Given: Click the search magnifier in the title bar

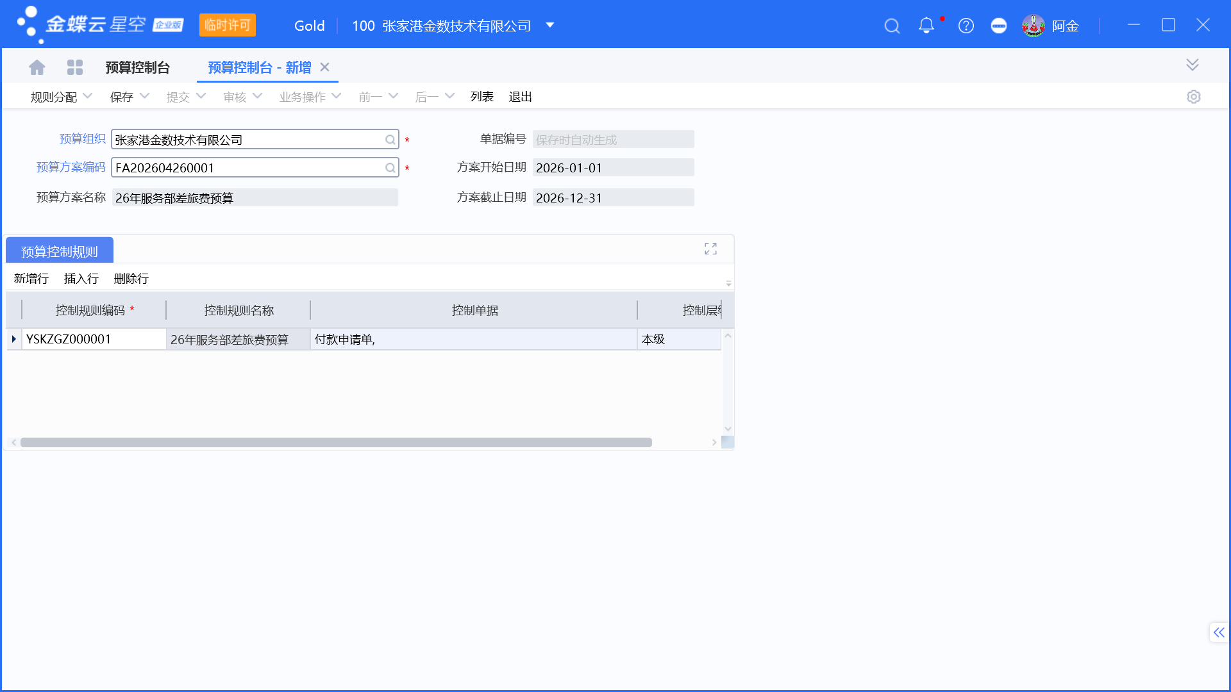Looking at the screenshot, I should pos(892,26).
